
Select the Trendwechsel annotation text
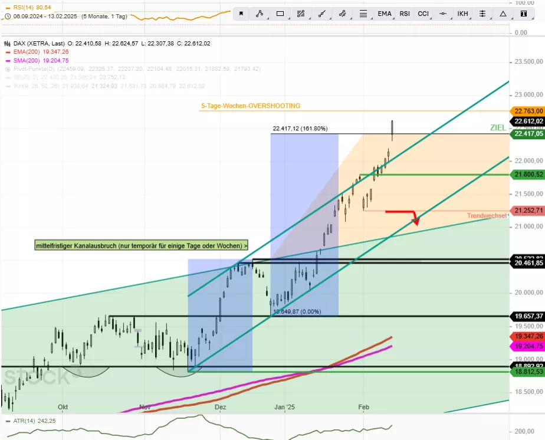487,216
